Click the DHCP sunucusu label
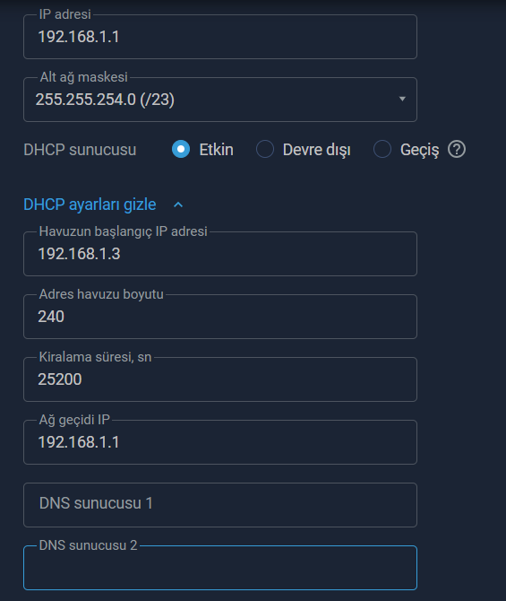The width and height of the screenshot is (506, 601). 80,150
